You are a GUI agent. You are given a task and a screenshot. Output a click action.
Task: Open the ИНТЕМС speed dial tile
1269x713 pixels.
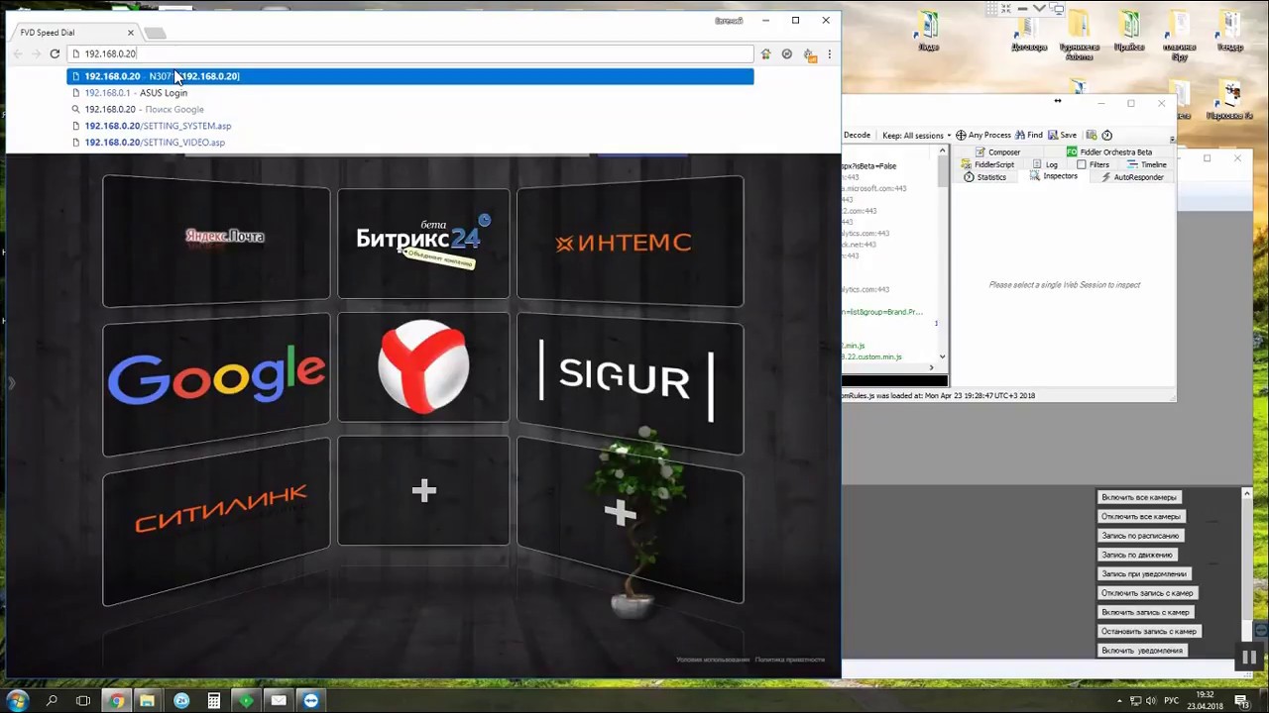click(x=630, y=241)
